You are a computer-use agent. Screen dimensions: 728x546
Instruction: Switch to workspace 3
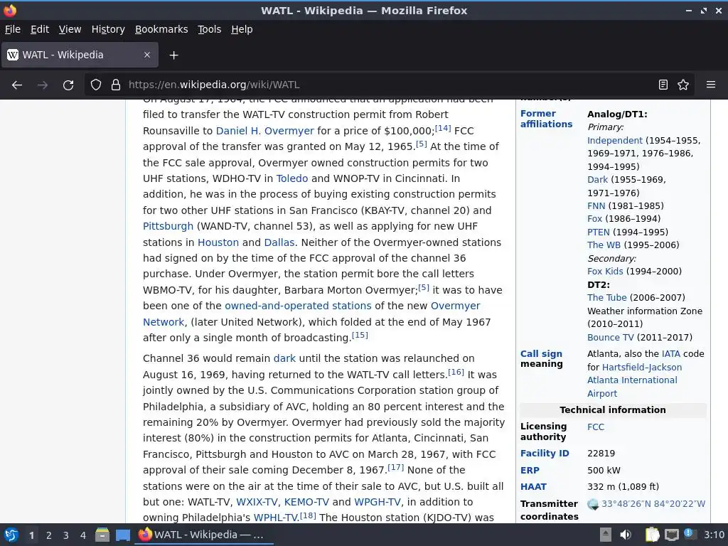pyautogui.click(x=66, y=535)
